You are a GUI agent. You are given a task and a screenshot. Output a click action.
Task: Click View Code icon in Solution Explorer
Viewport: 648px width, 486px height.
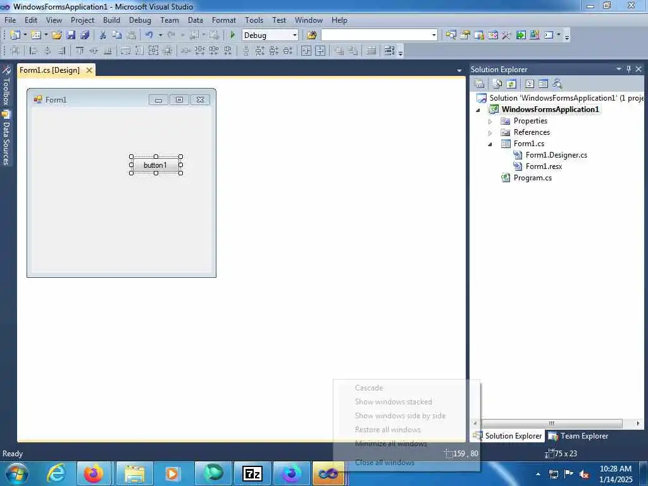[530, 84]
